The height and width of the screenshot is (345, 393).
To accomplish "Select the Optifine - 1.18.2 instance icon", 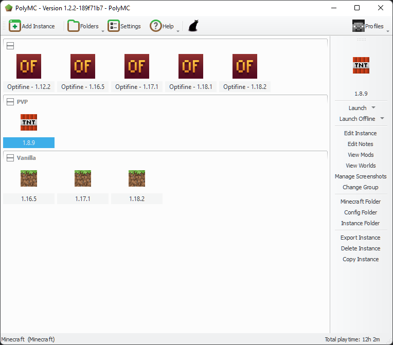I will point(245,66).
